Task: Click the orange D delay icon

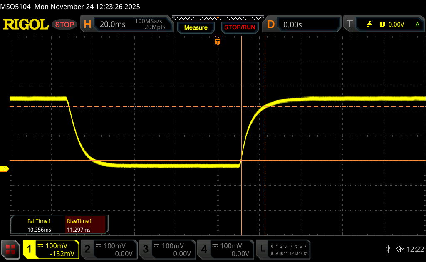Action: tap(271, 25)
